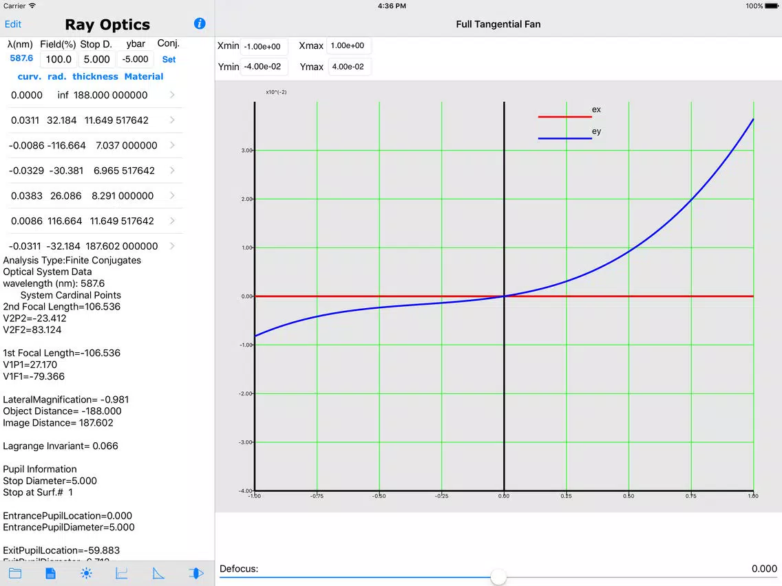Tap the '2nd Focal Length=106.536' line
The image size is (782, 586).
(x=62, y=307)
